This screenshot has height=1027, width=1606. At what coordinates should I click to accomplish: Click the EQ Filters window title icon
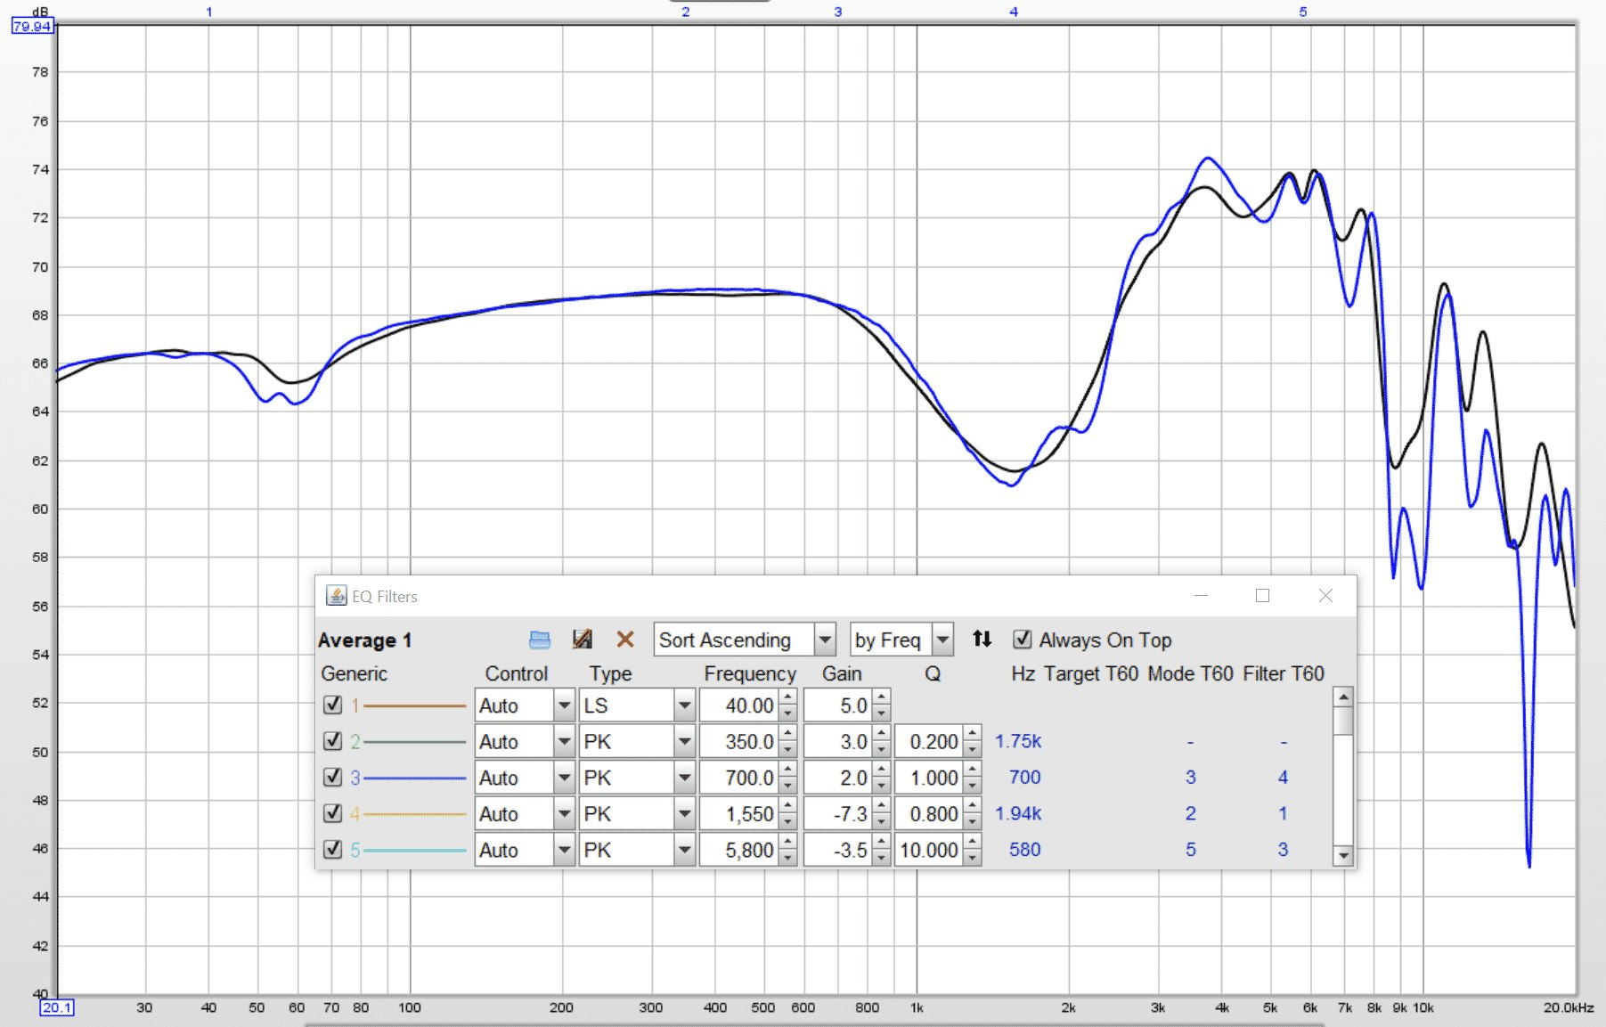[x=336, y=596]
